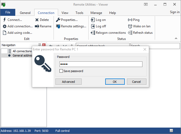
Task: Pin the Navigation panel
Action: tap(40, 45)
